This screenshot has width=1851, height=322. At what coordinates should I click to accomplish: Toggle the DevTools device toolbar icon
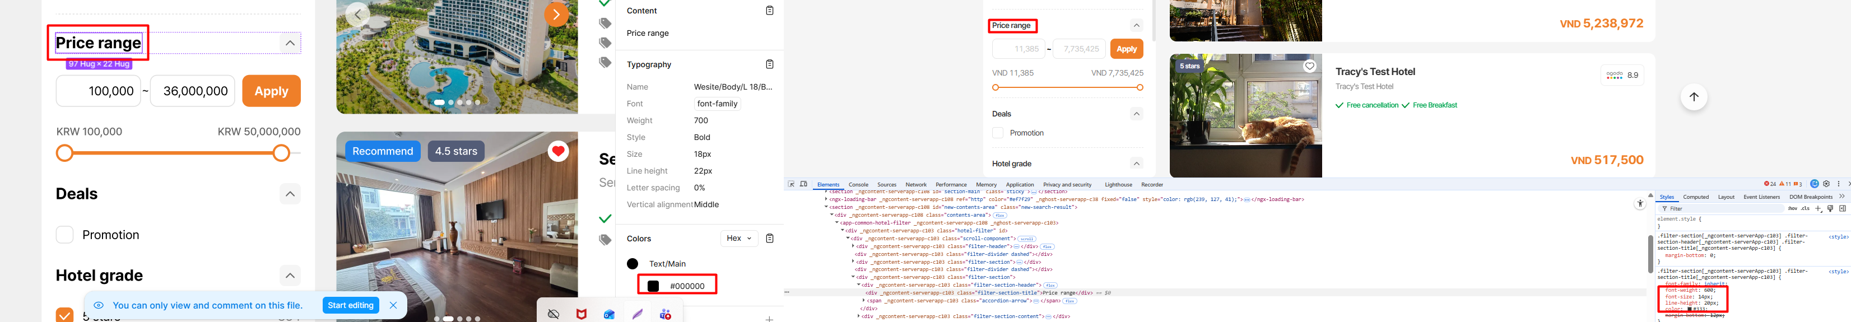coord(803,185)
